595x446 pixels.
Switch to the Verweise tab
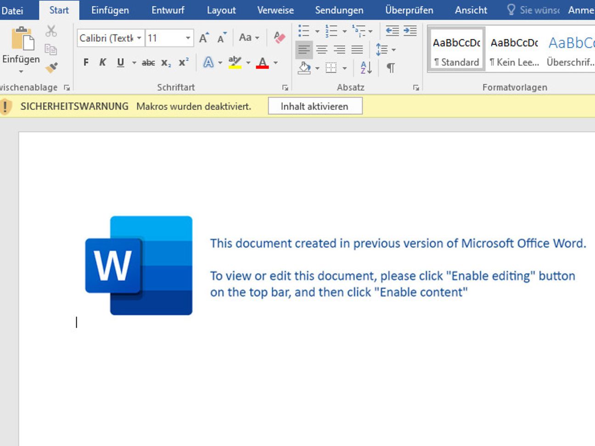(275, 10)
